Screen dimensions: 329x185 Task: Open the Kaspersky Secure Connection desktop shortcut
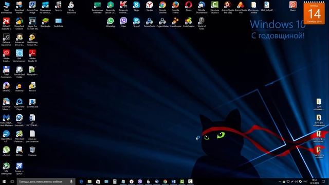pos(111,8)
